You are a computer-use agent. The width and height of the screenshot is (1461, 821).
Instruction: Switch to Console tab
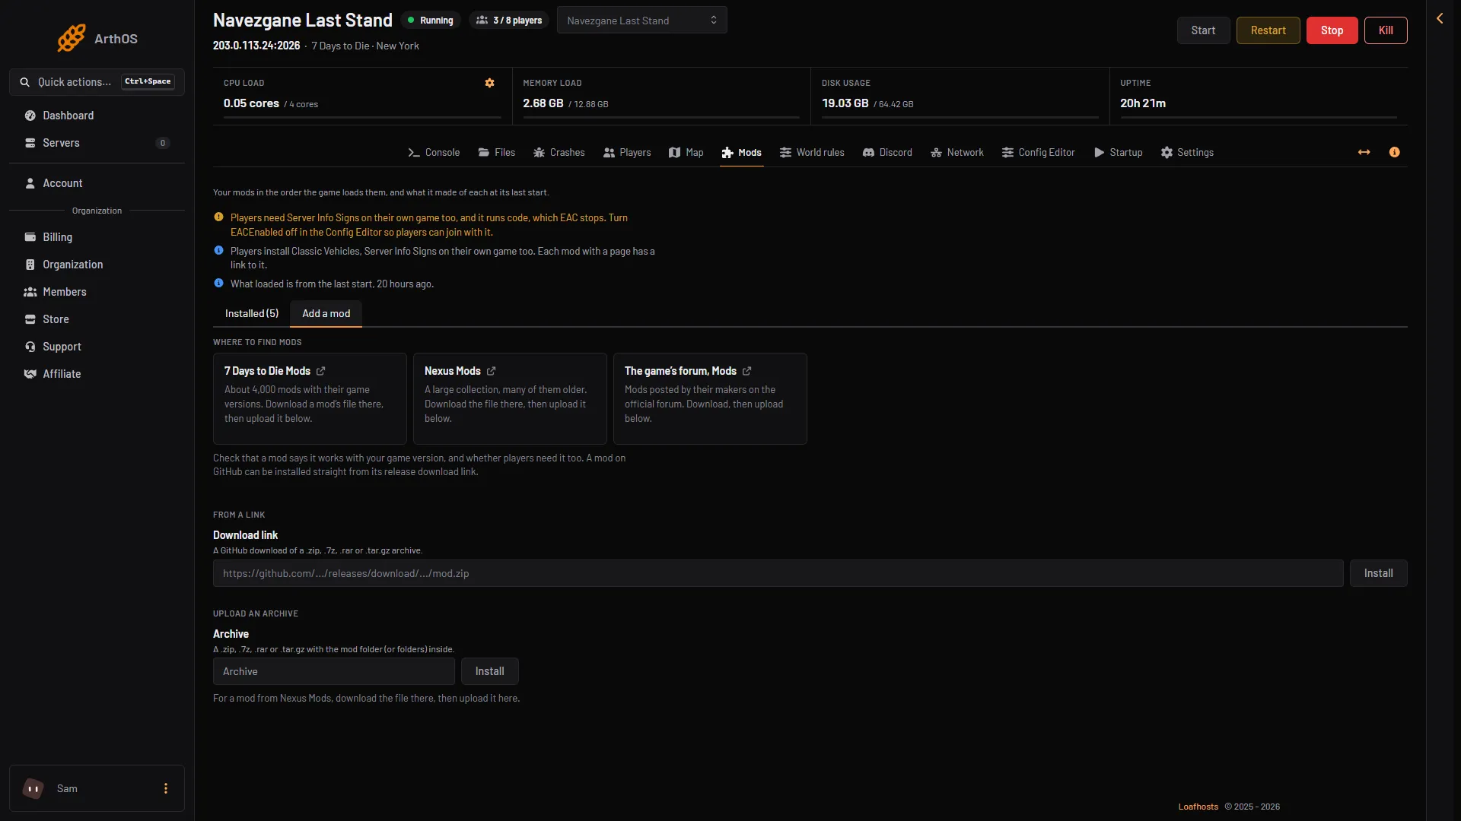click(434, 153)
